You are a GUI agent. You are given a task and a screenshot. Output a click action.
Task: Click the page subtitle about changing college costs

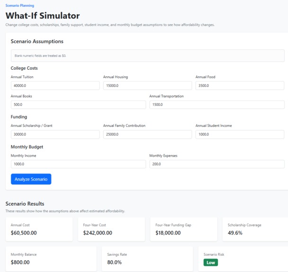click(110, 25)
